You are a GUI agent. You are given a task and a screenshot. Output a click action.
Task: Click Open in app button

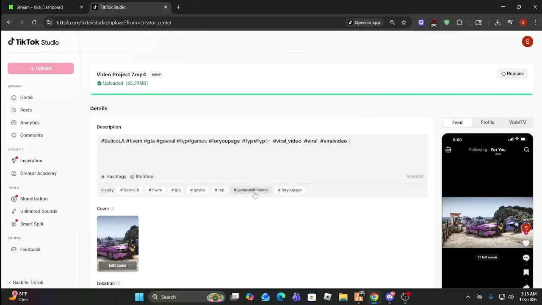pyautogui.click(x=364, y=22)
